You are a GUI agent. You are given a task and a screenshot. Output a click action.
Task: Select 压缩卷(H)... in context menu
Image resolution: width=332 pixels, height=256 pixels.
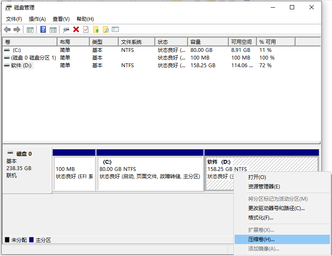tap(261, 239)
